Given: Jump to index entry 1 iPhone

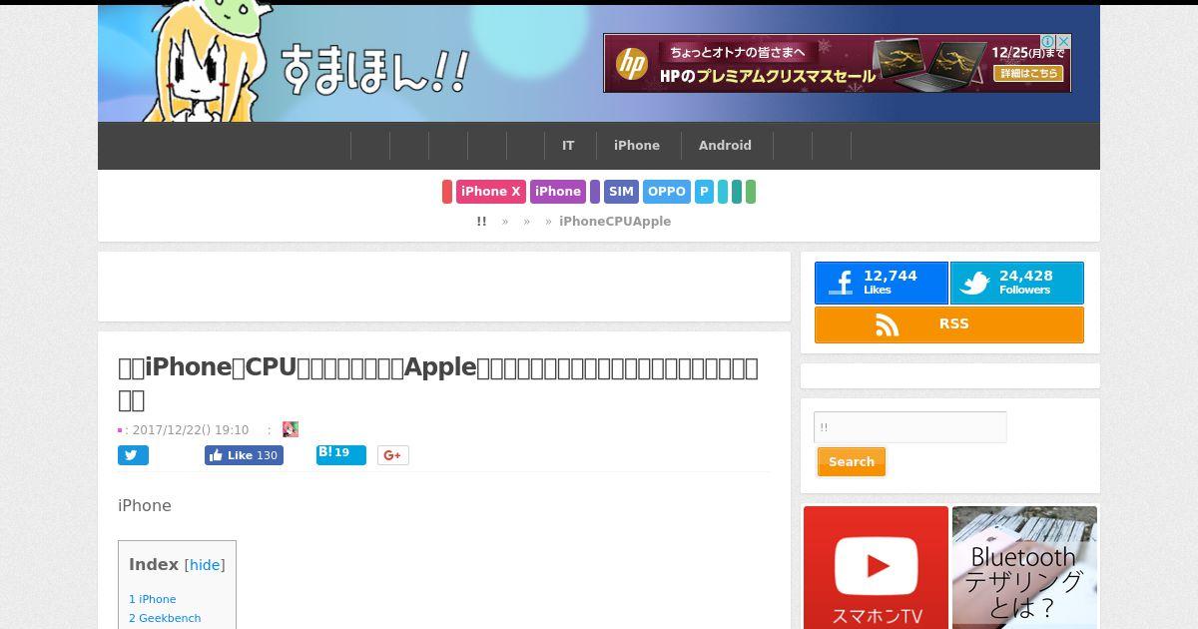Looking at the screenshot, I should click(152, 599).
